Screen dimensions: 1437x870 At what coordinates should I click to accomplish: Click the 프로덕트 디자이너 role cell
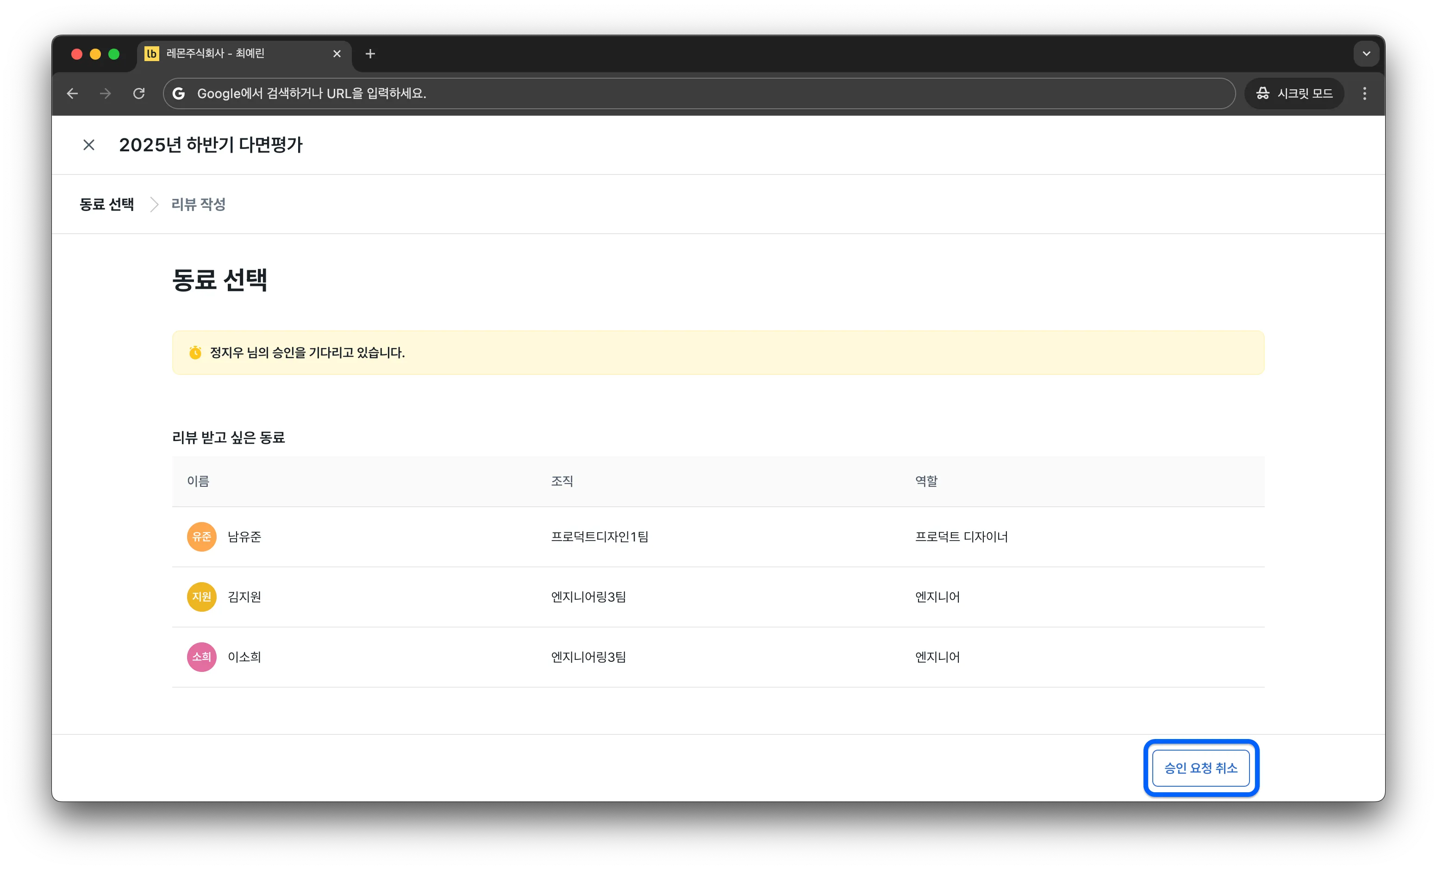coord(961,536)
